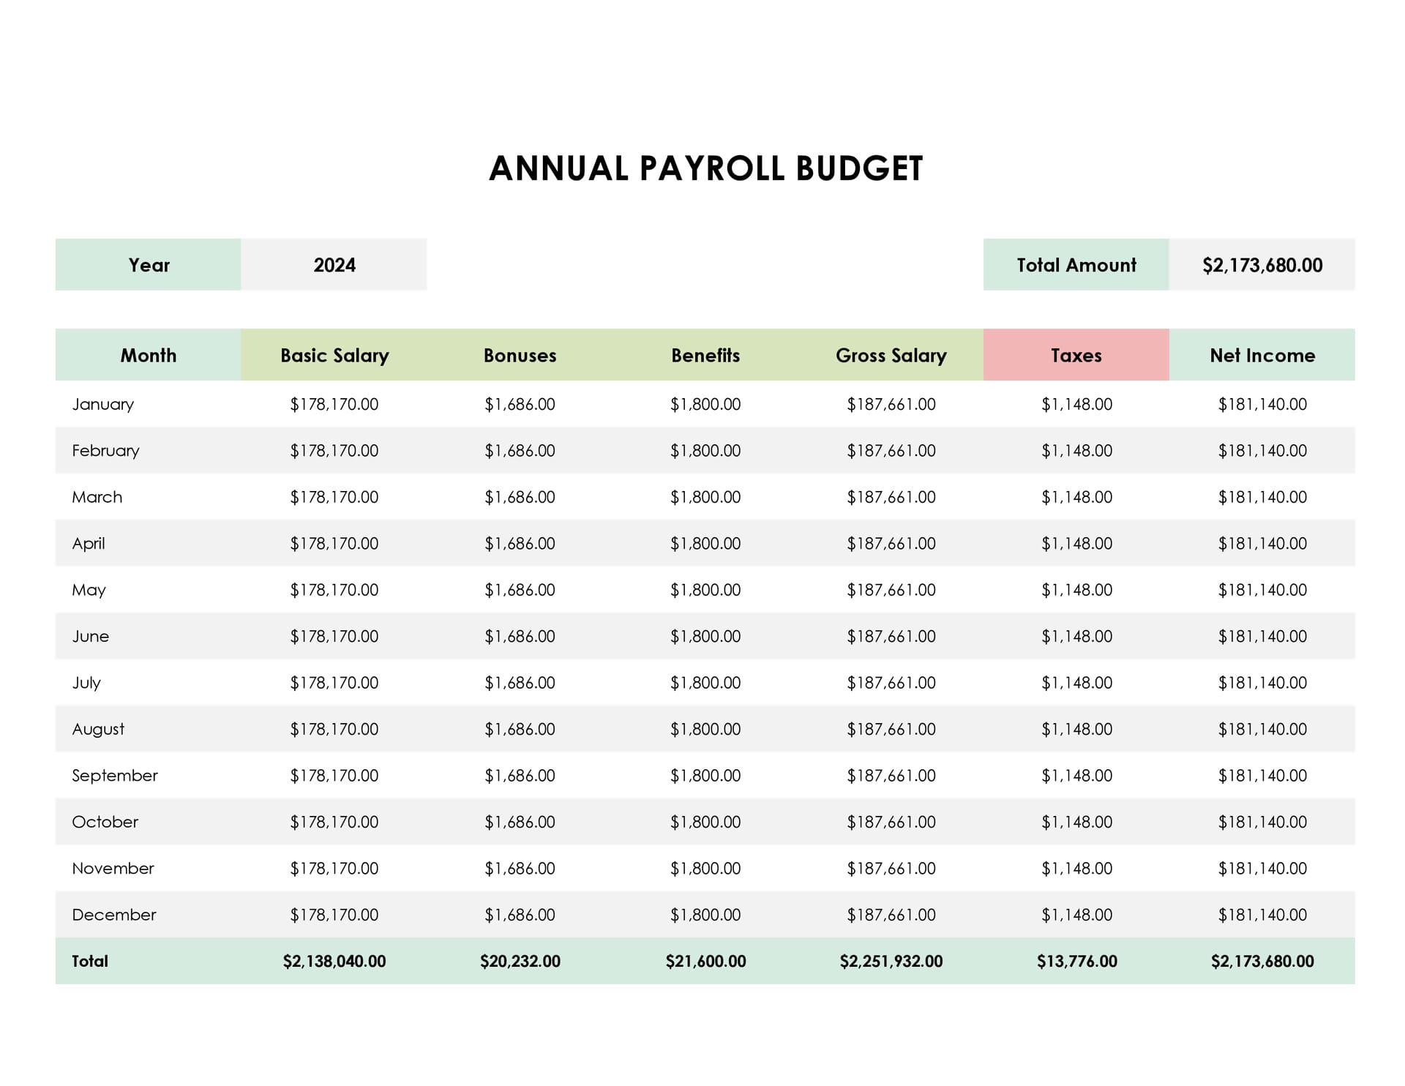This screenshot has height=1086, width=1405.
Task: Click the Year value cell showing 2024
Action: (x=334, y=265)
